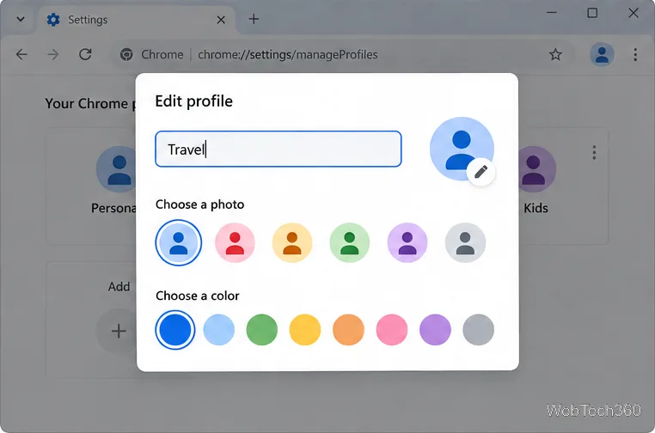Click the add profile plus button
The image size is (655, 433).
(118, 331)
